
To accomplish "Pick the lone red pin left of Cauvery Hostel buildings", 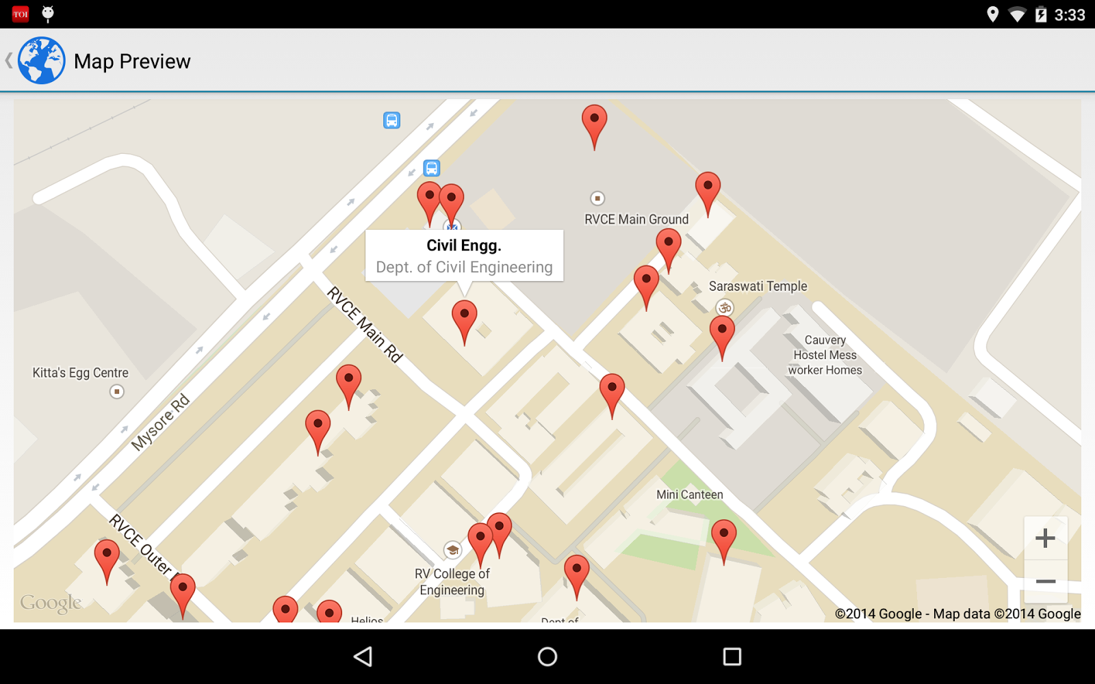I will pyautogui.click(x=612, y=396).
